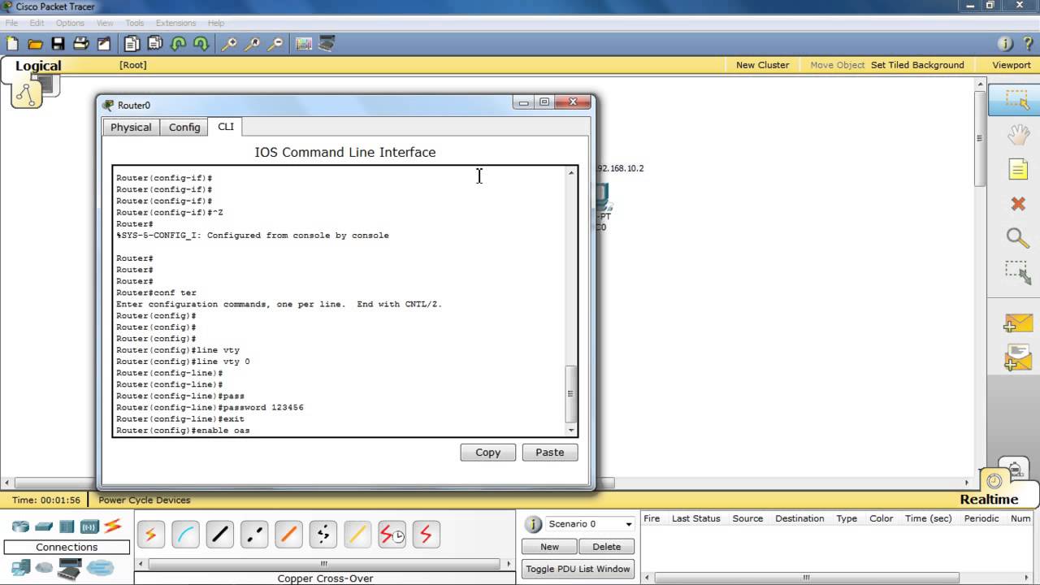The width and height of the screenshot is (1040, 585).
Task: Redo with the green right arrow icon
Action: 201,44
